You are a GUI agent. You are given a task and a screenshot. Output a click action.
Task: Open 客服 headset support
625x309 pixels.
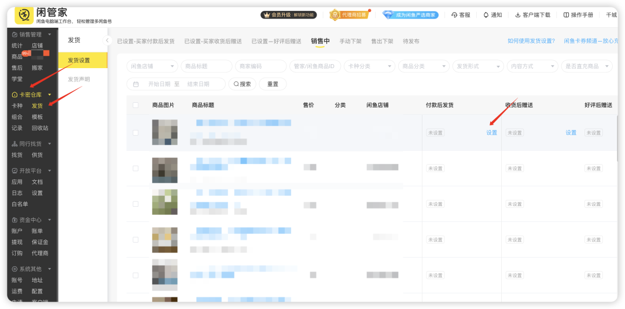coord(461,14)
